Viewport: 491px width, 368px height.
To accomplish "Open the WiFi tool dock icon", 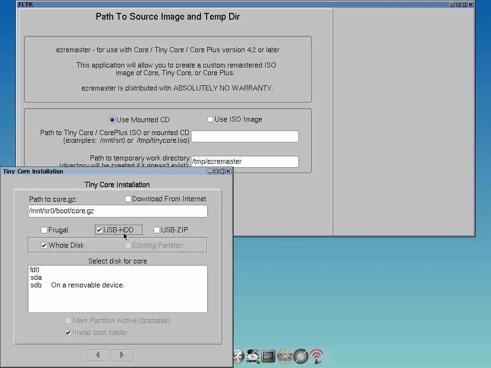I will pyautogui.click(x=316, y=356).
